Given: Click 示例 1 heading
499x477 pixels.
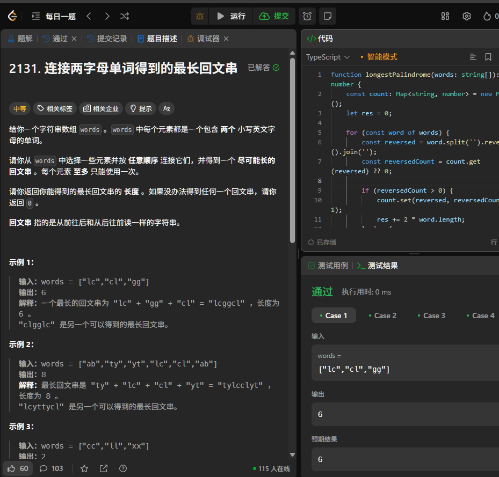Looking at the screenshot, I should [x=21, y=262].
